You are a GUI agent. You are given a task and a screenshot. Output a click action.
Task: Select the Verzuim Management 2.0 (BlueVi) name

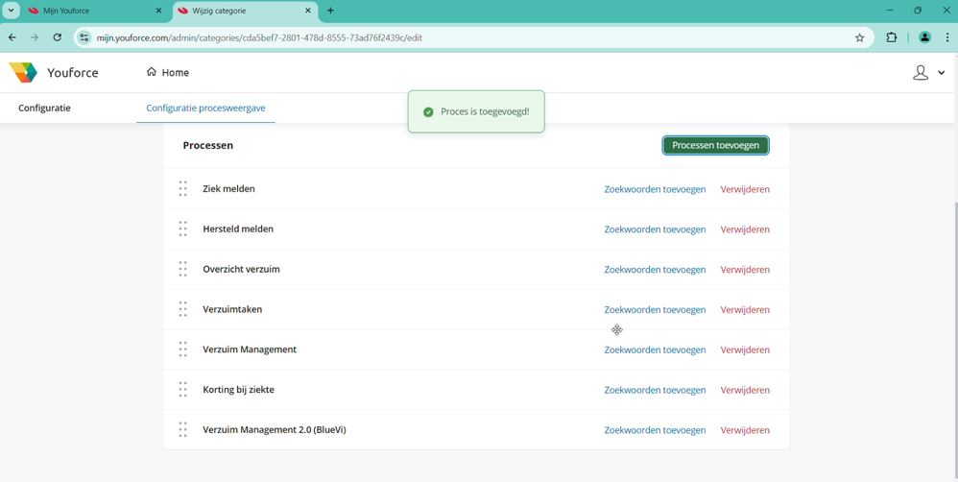[x=275, y=430]
